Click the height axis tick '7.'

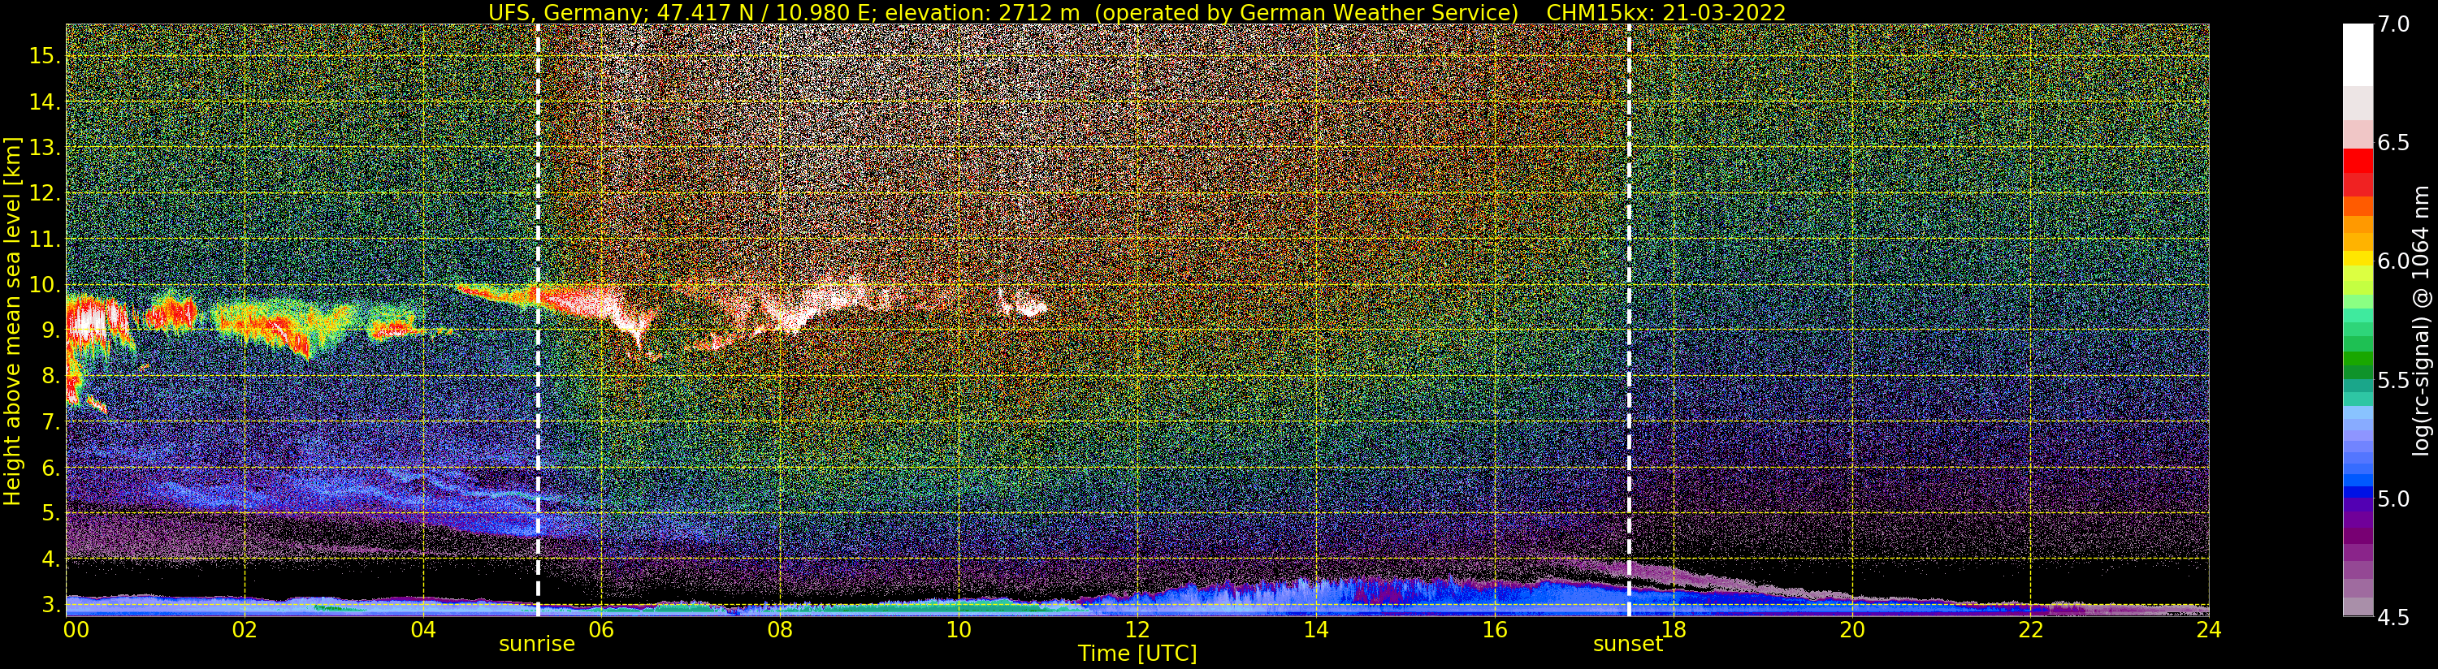coord(50,422)
